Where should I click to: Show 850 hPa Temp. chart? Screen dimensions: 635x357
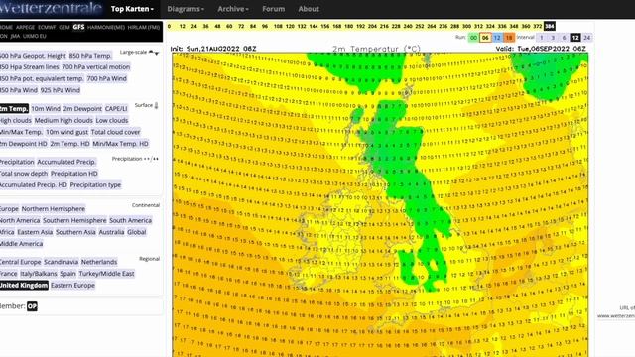pos(90,56)
